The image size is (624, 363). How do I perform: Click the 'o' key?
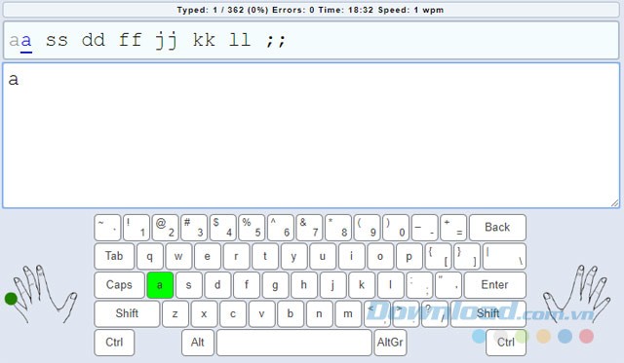tap(380, 256)
